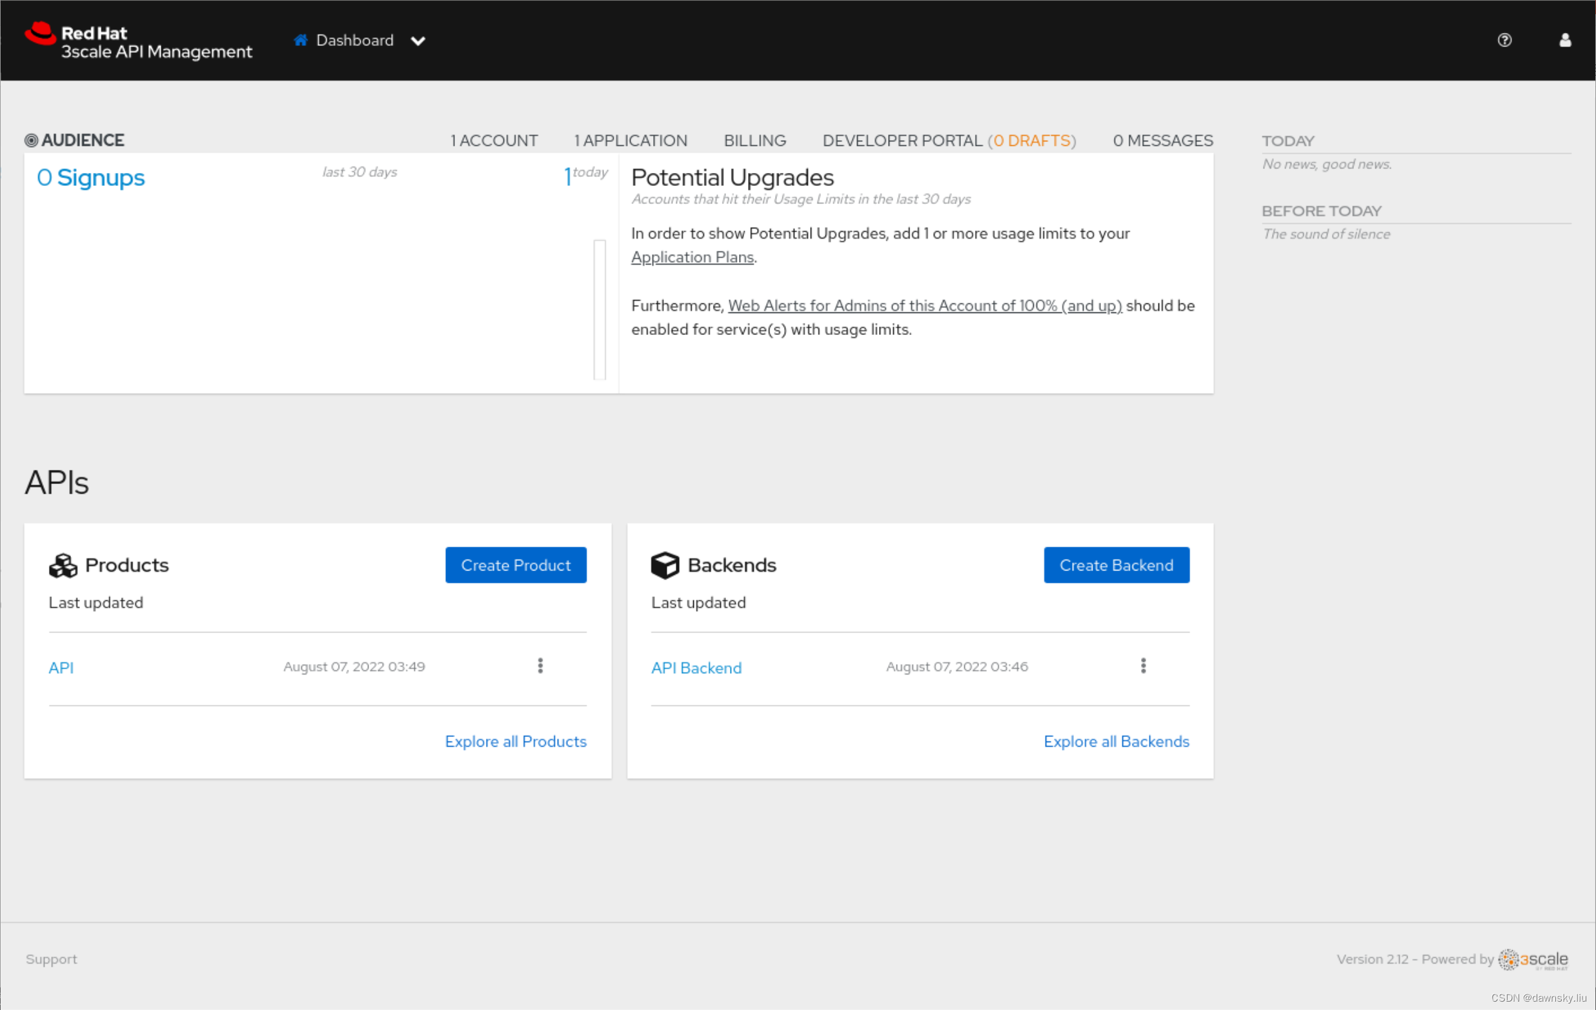Open the user account avatar menu

[x=1565, y=41]
